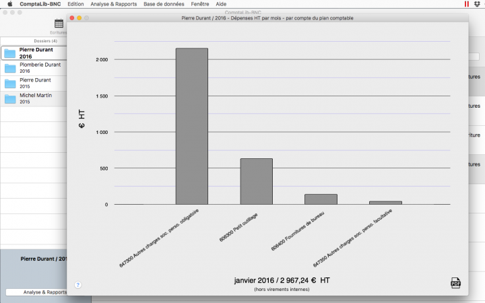
Task: Select the Plomberie Durant 2016 folder
Action: 34,68
